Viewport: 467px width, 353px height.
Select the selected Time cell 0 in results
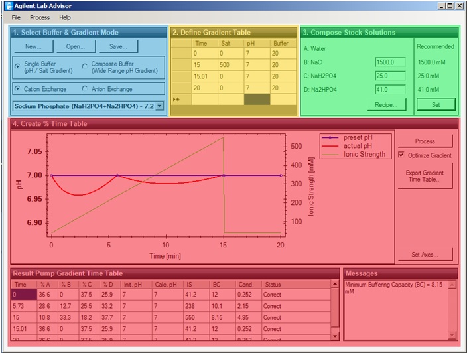pyautogui.click(x=24, y=295)
